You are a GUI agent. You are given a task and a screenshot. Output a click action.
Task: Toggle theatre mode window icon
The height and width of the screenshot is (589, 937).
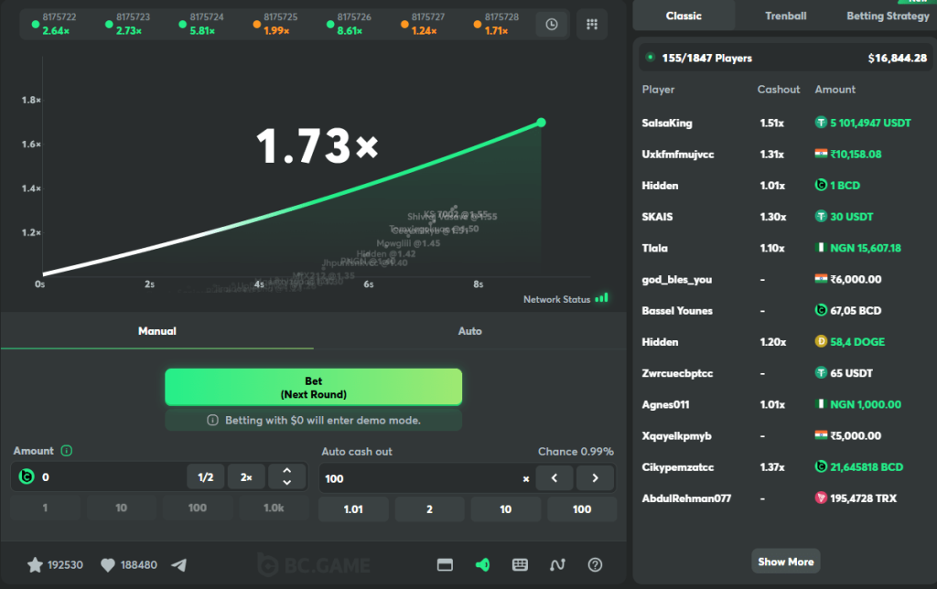tap(446, 564)
